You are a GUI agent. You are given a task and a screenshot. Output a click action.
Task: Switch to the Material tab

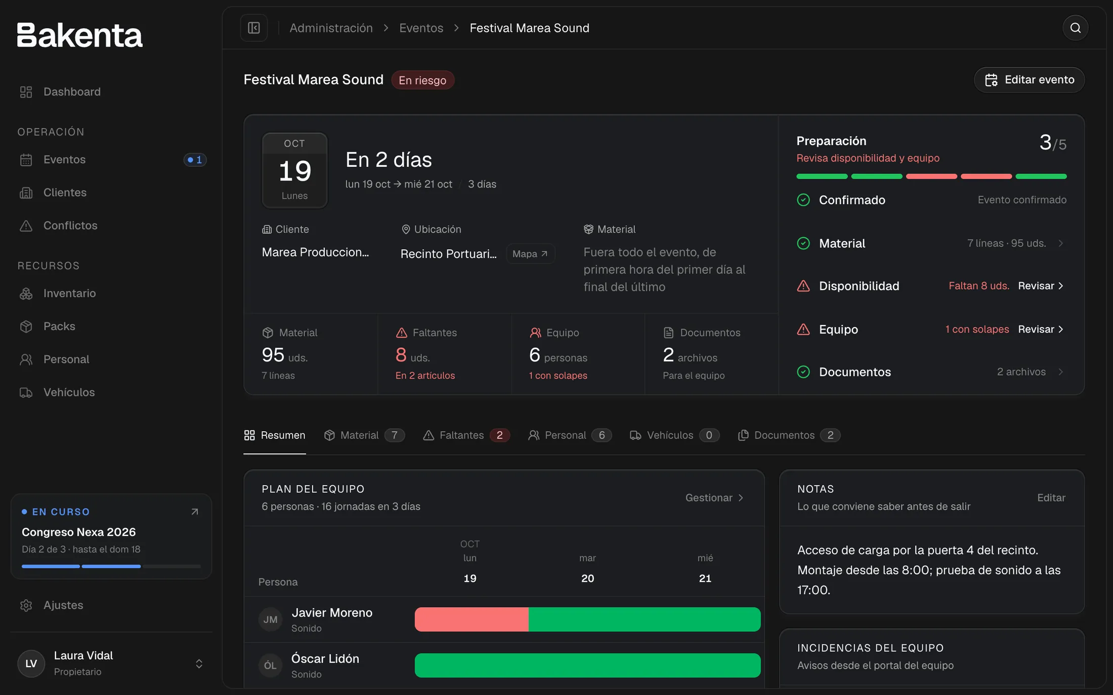point(364,435)
